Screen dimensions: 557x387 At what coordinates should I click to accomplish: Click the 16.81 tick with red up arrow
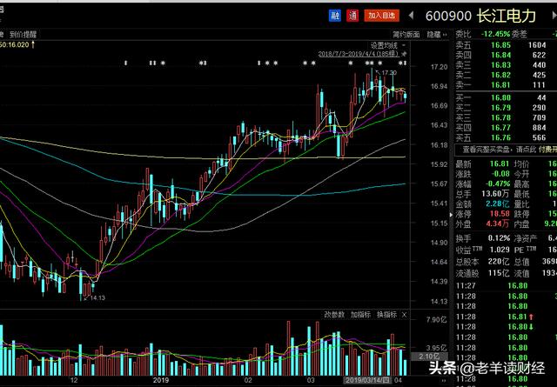pos(506,317)
